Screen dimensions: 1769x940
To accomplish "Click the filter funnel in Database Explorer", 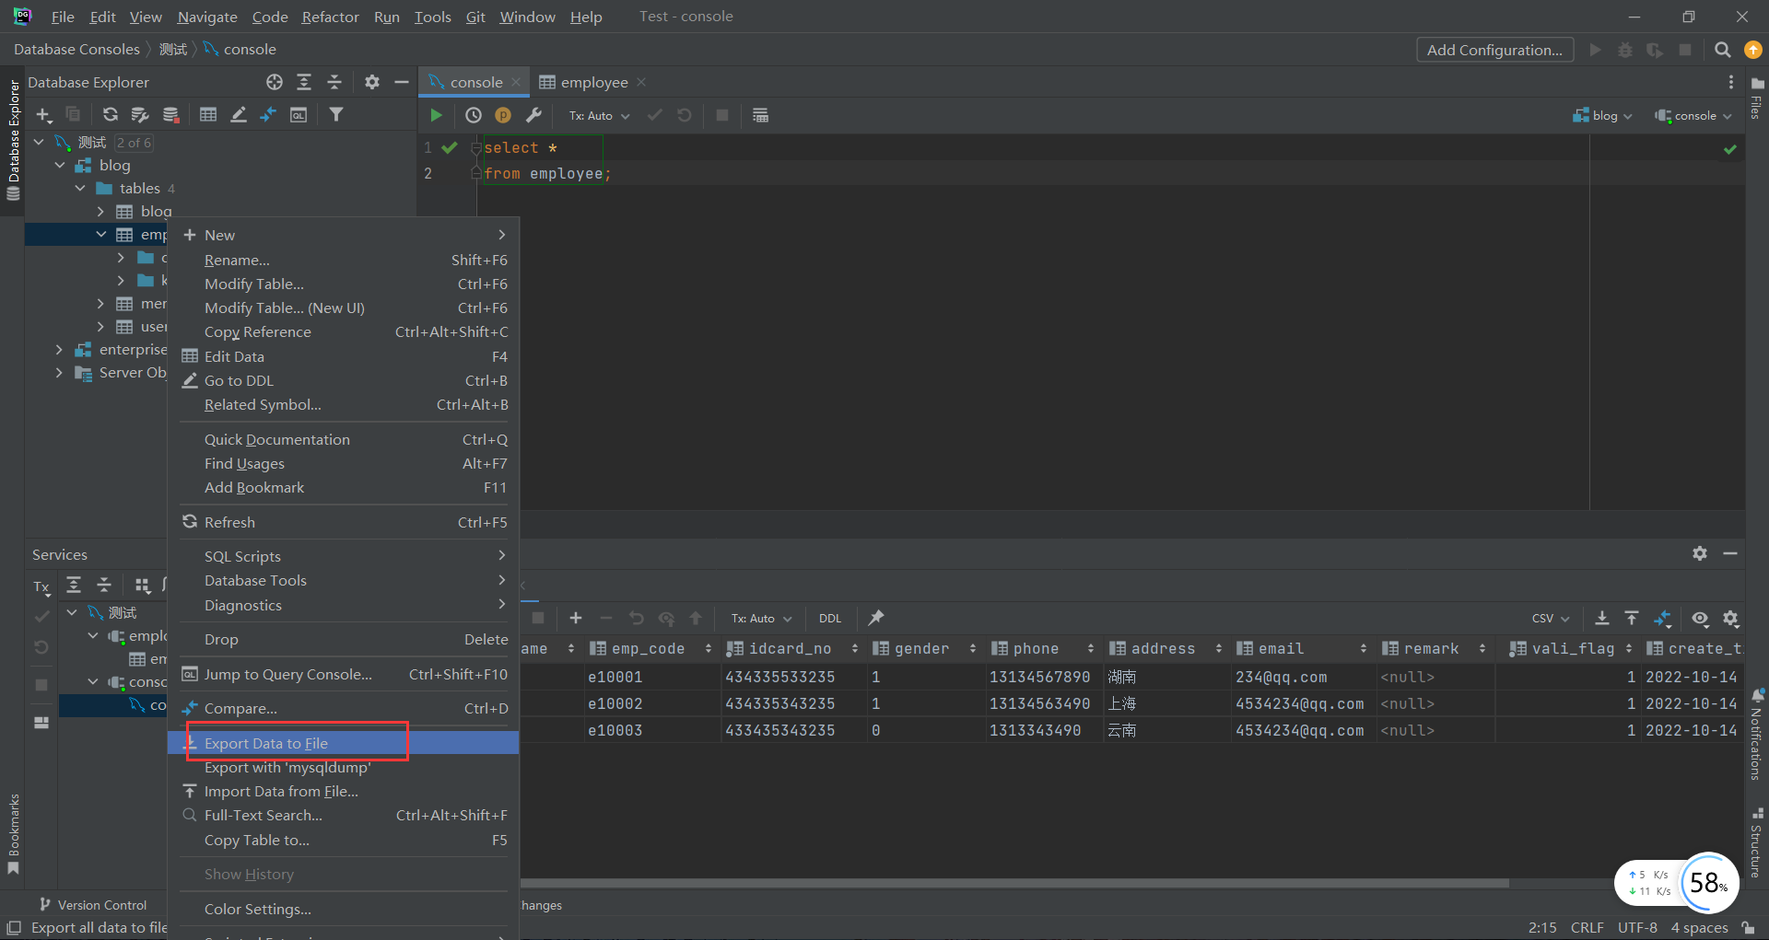I will (x=336, y=114).
